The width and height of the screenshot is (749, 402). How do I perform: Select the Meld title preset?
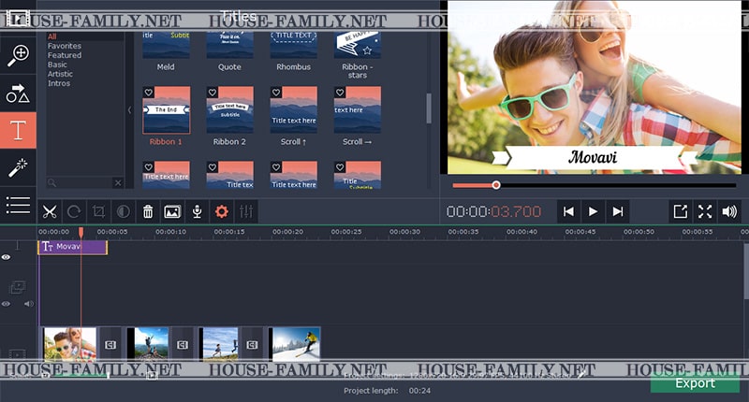click(167, 45)
